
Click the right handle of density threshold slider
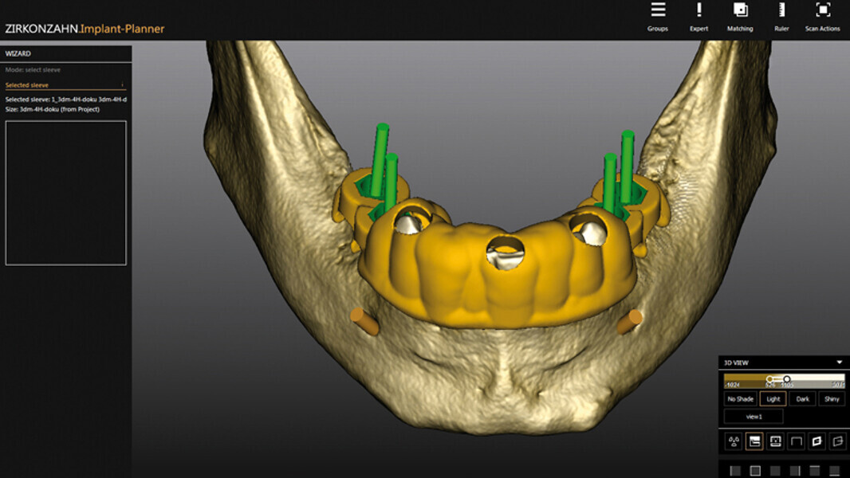tap(787, 379)
